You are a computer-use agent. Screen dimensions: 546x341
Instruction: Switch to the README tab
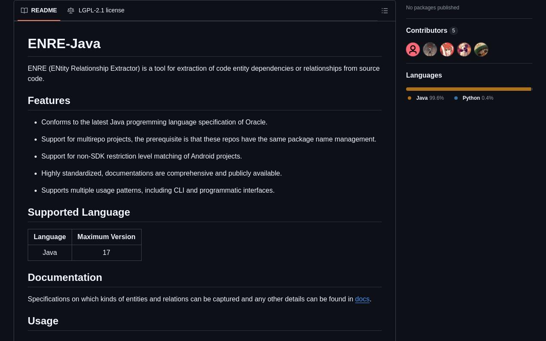(x=39, y=10)
